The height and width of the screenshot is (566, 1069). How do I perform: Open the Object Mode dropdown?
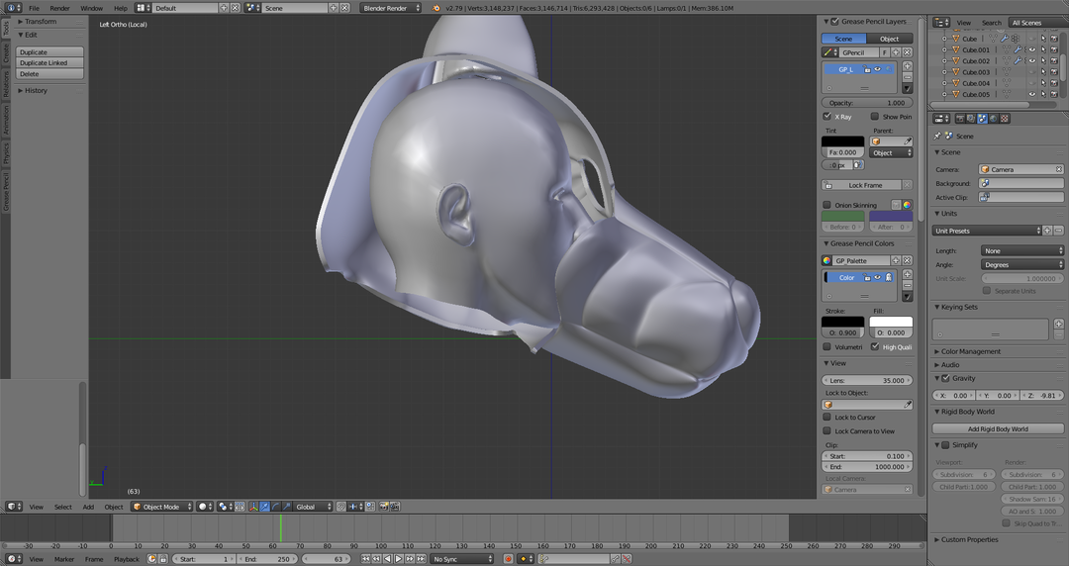(162, 507)
